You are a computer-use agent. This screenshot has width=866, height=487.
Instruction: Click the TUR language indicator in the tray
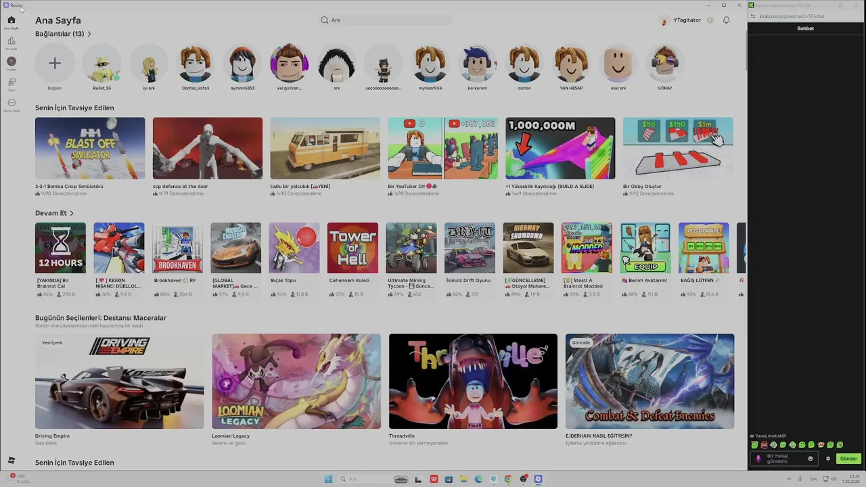tap(813, 479)
